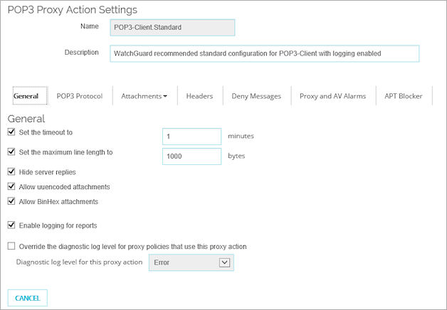Open the General tab
Screen dimensions: 447x310
click(x=26, y=96)
